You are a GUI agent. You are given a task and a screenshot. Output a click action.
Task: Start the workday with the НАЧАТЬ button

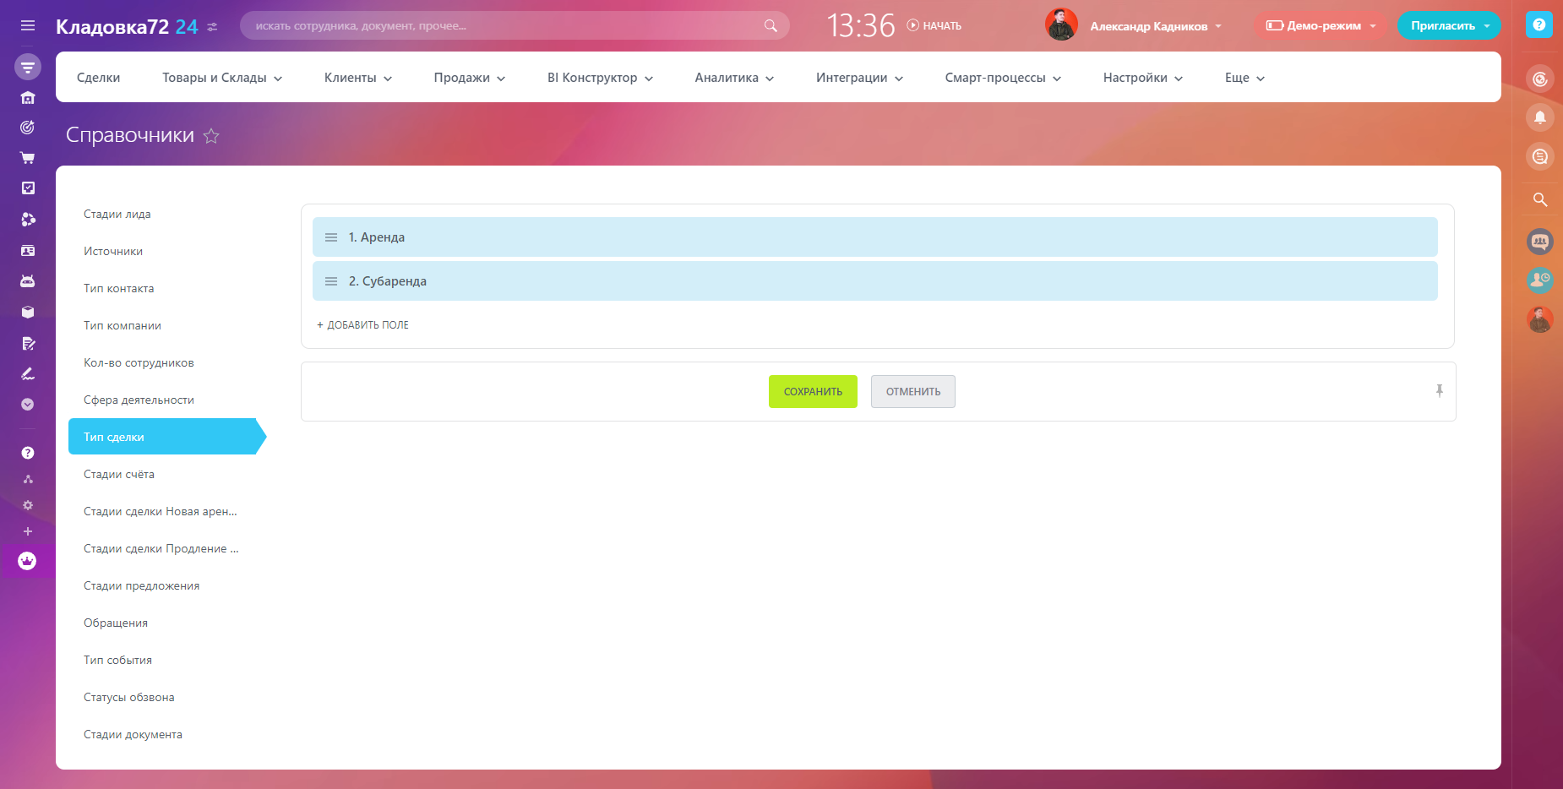tap(934, 25)
